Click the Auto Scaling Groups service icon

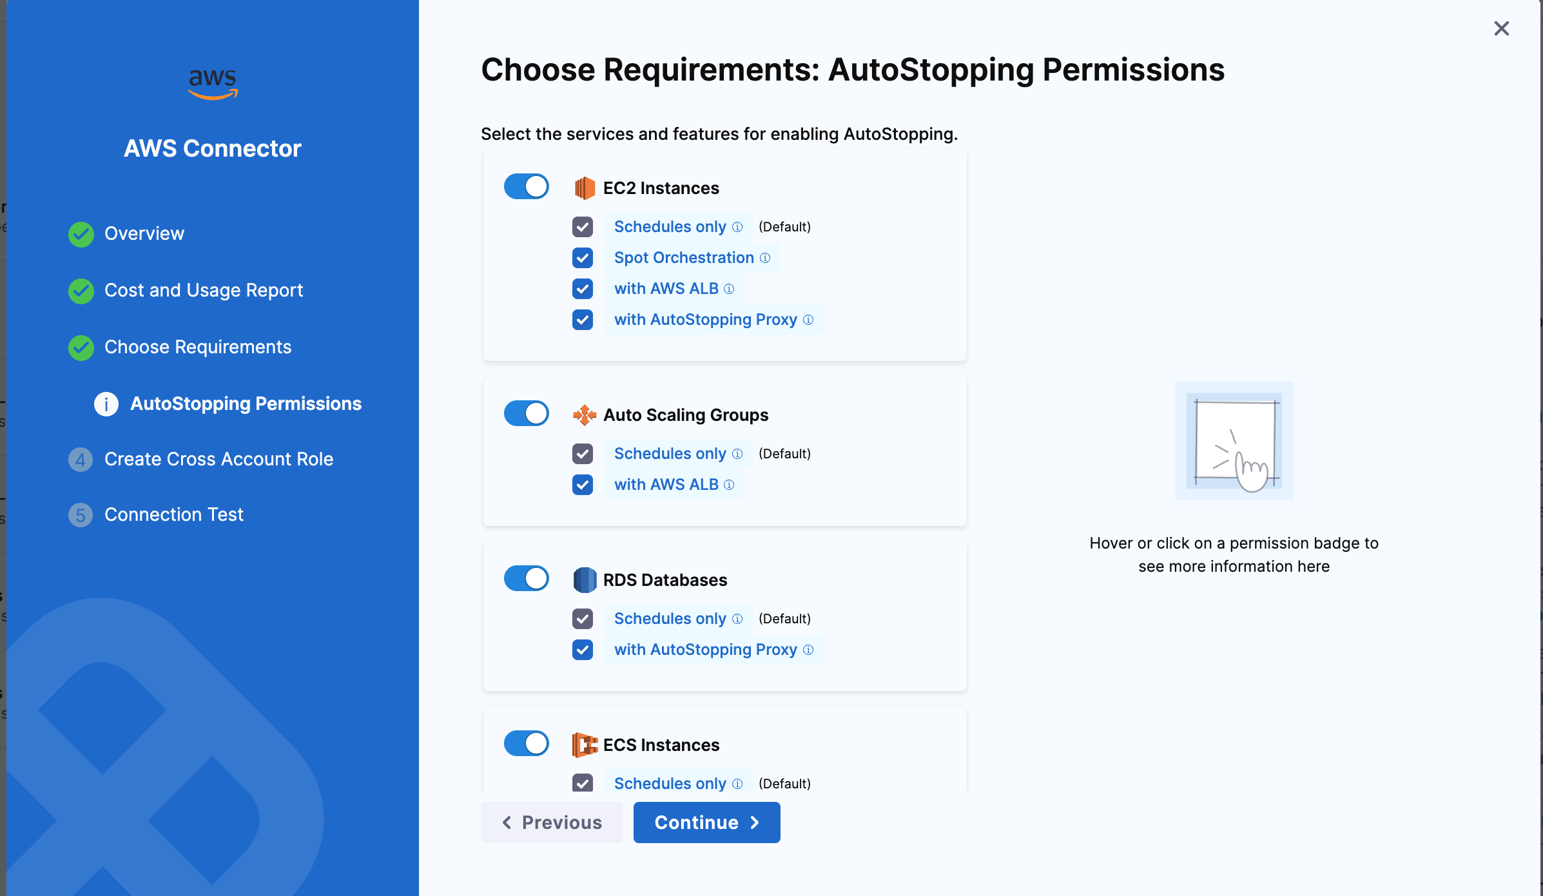pos(584,415)
